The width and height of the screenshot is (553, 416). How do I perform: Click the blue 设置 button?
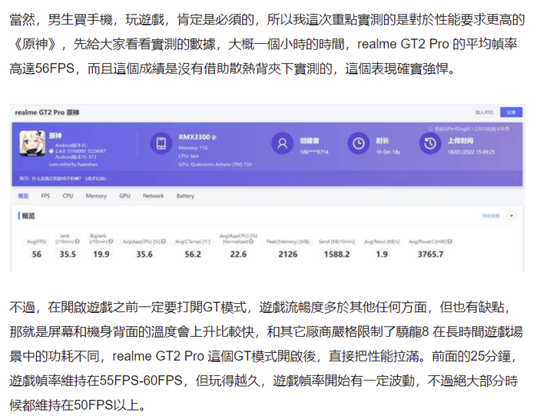pyautogui.click(x=512, y=112)
